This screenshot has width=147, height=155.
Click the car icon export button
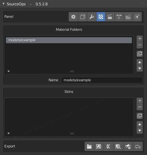(138, 146)
